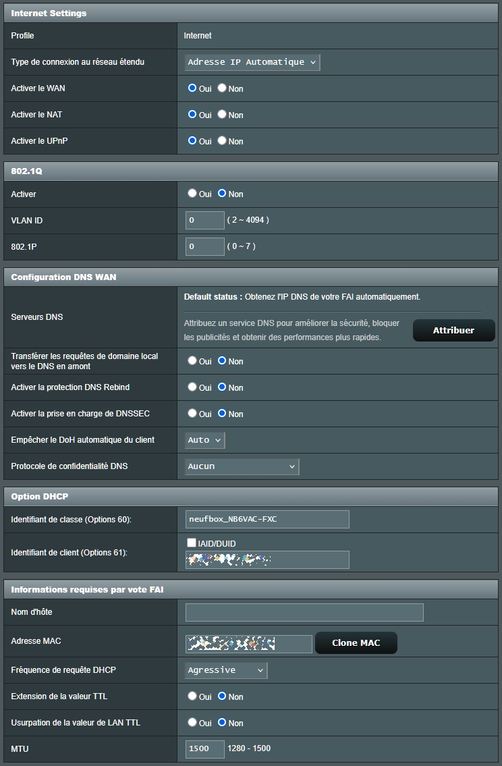Turn on DNSSEC support with Oui
The height and width of the screenshot is (766, 502).
(192, 413)
